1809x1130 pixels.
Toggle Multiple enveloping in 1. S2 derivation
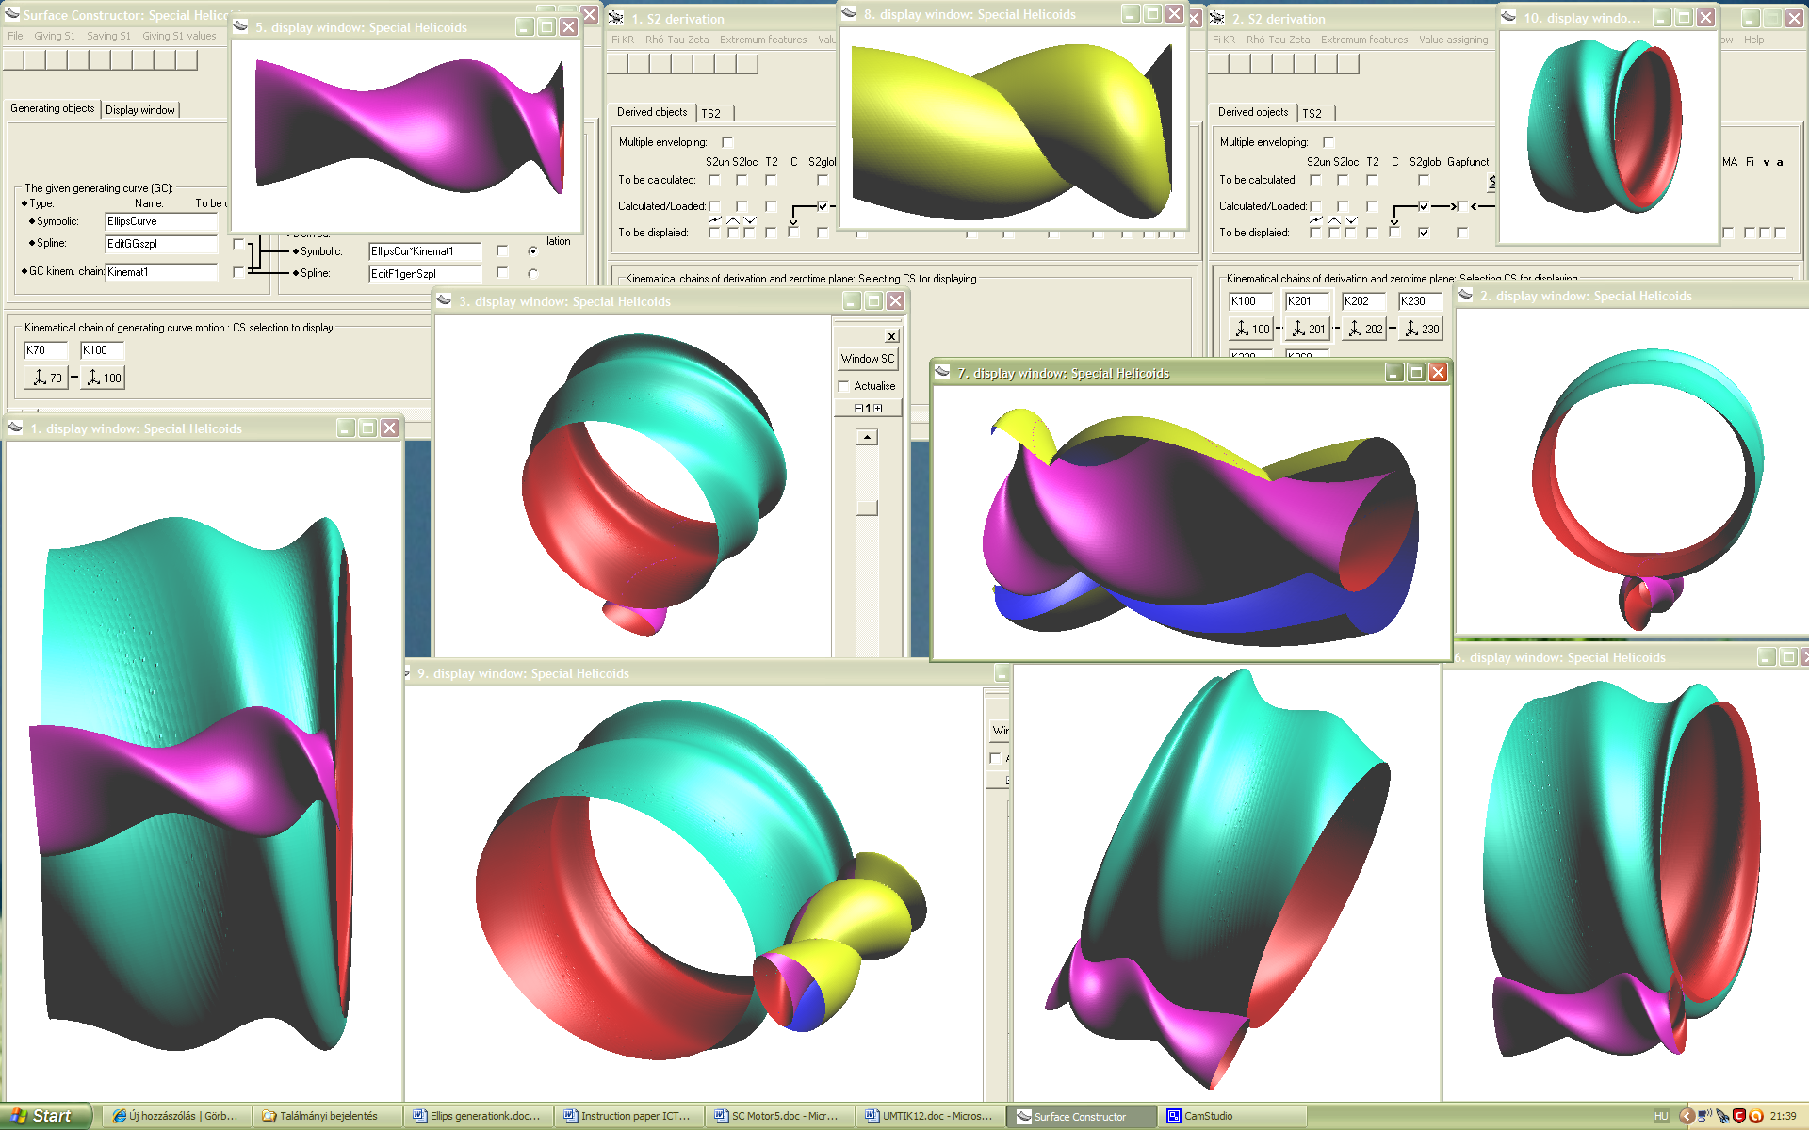click(727, 142)
